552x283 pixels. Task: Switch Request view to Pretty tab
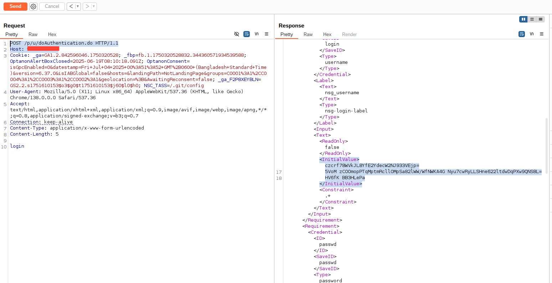pos(11,34)
